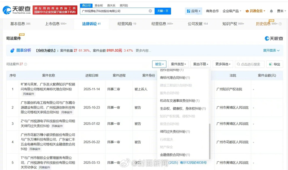Open the 更多筛选 filter dropdown
288x170 pixels.
tap(222, 64)
